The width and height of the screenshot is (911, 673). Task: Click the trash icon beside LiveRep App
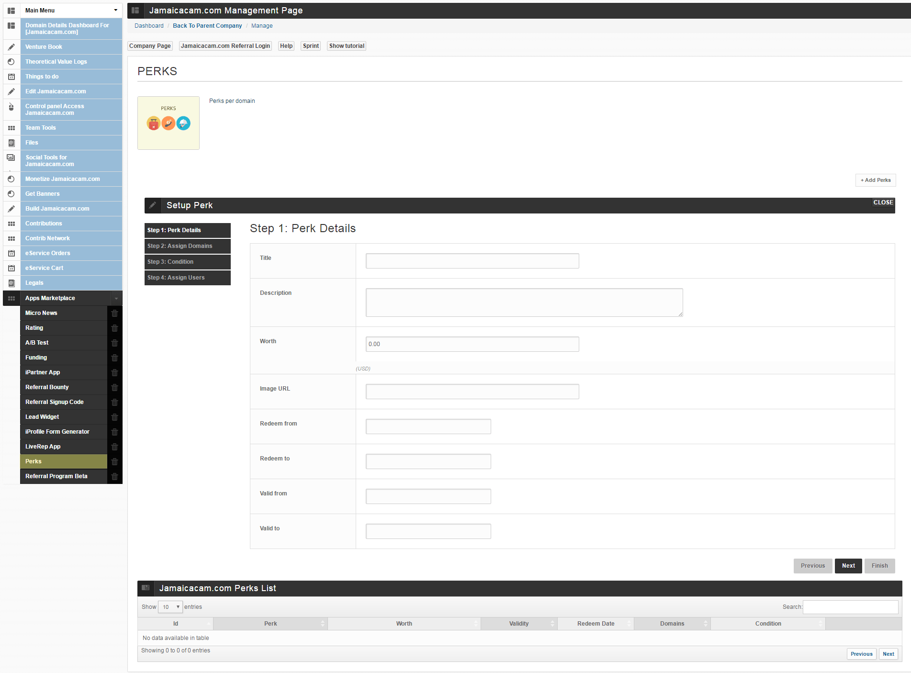114,447
